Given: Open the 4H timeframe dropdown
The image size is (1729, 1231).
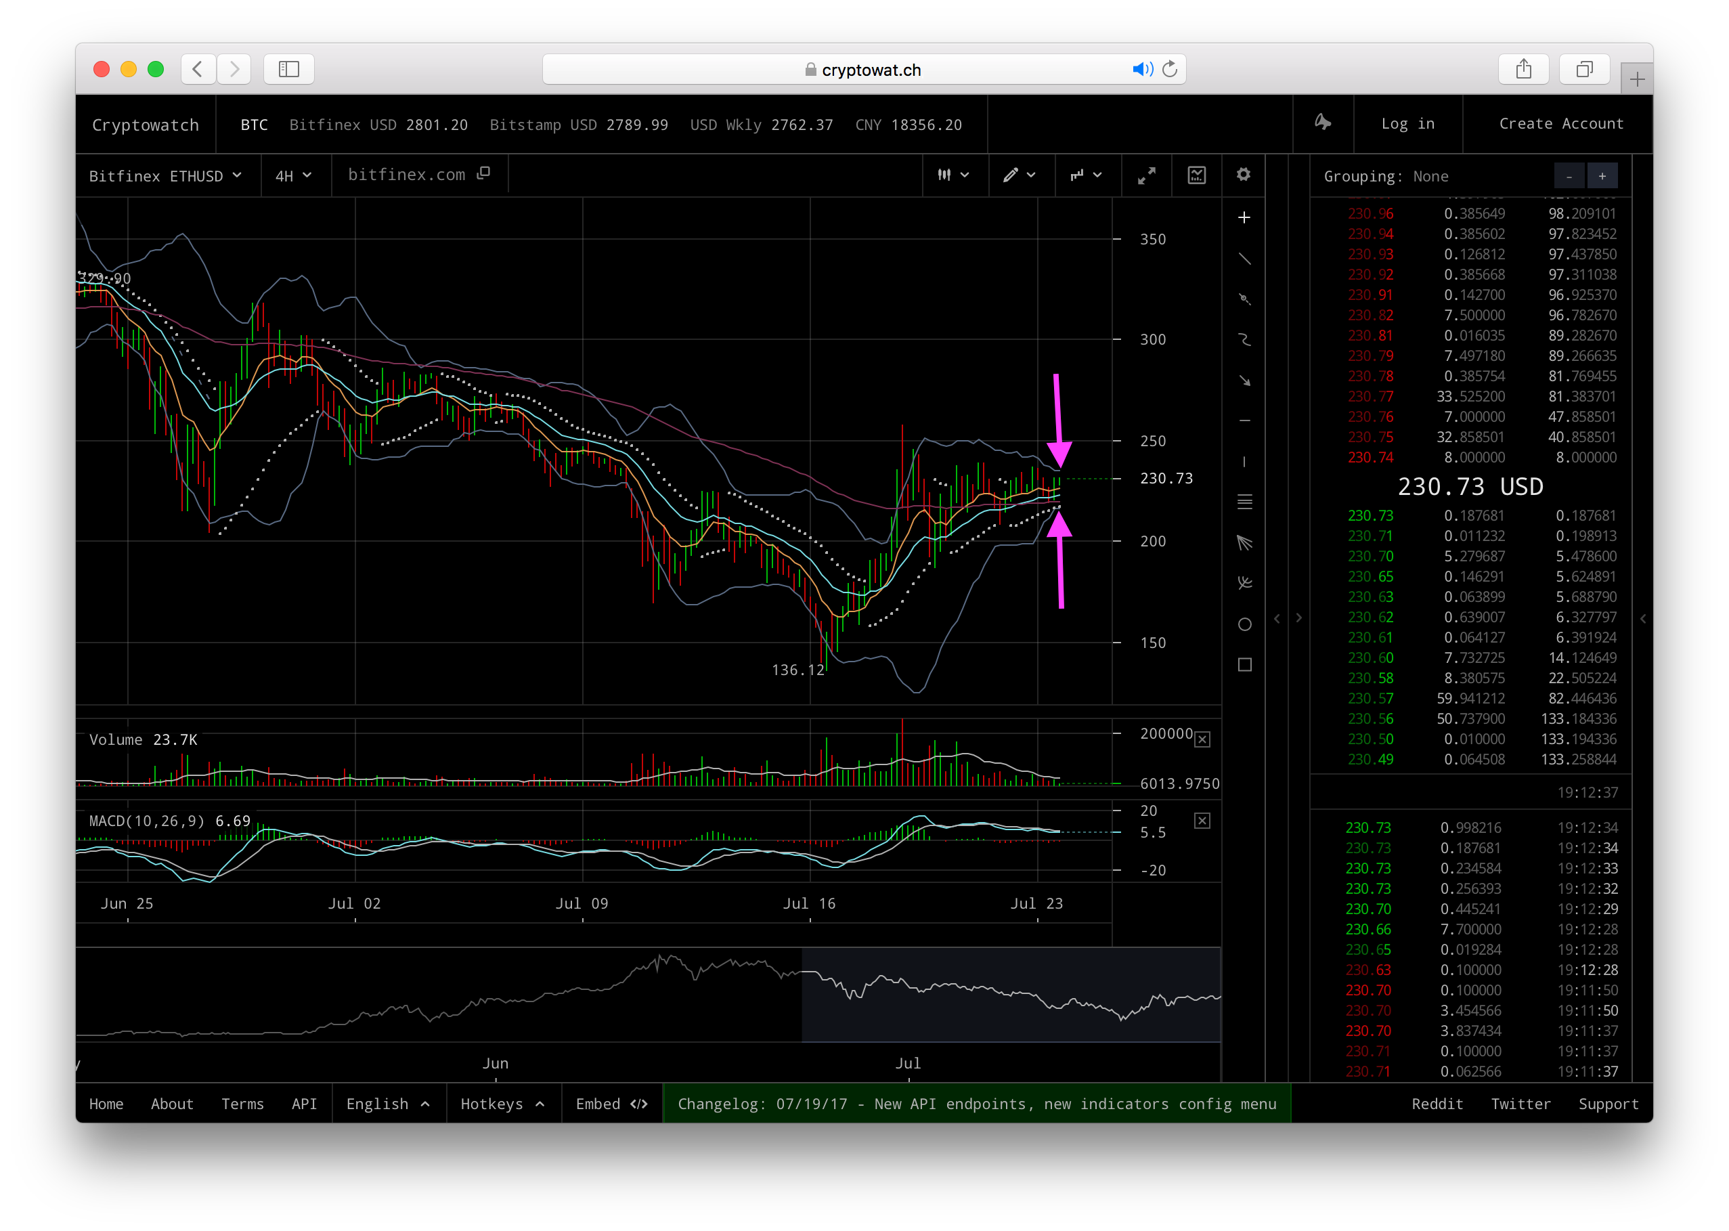Looking at the screenshot, I should pyautogui.click(x=294, y=176).
